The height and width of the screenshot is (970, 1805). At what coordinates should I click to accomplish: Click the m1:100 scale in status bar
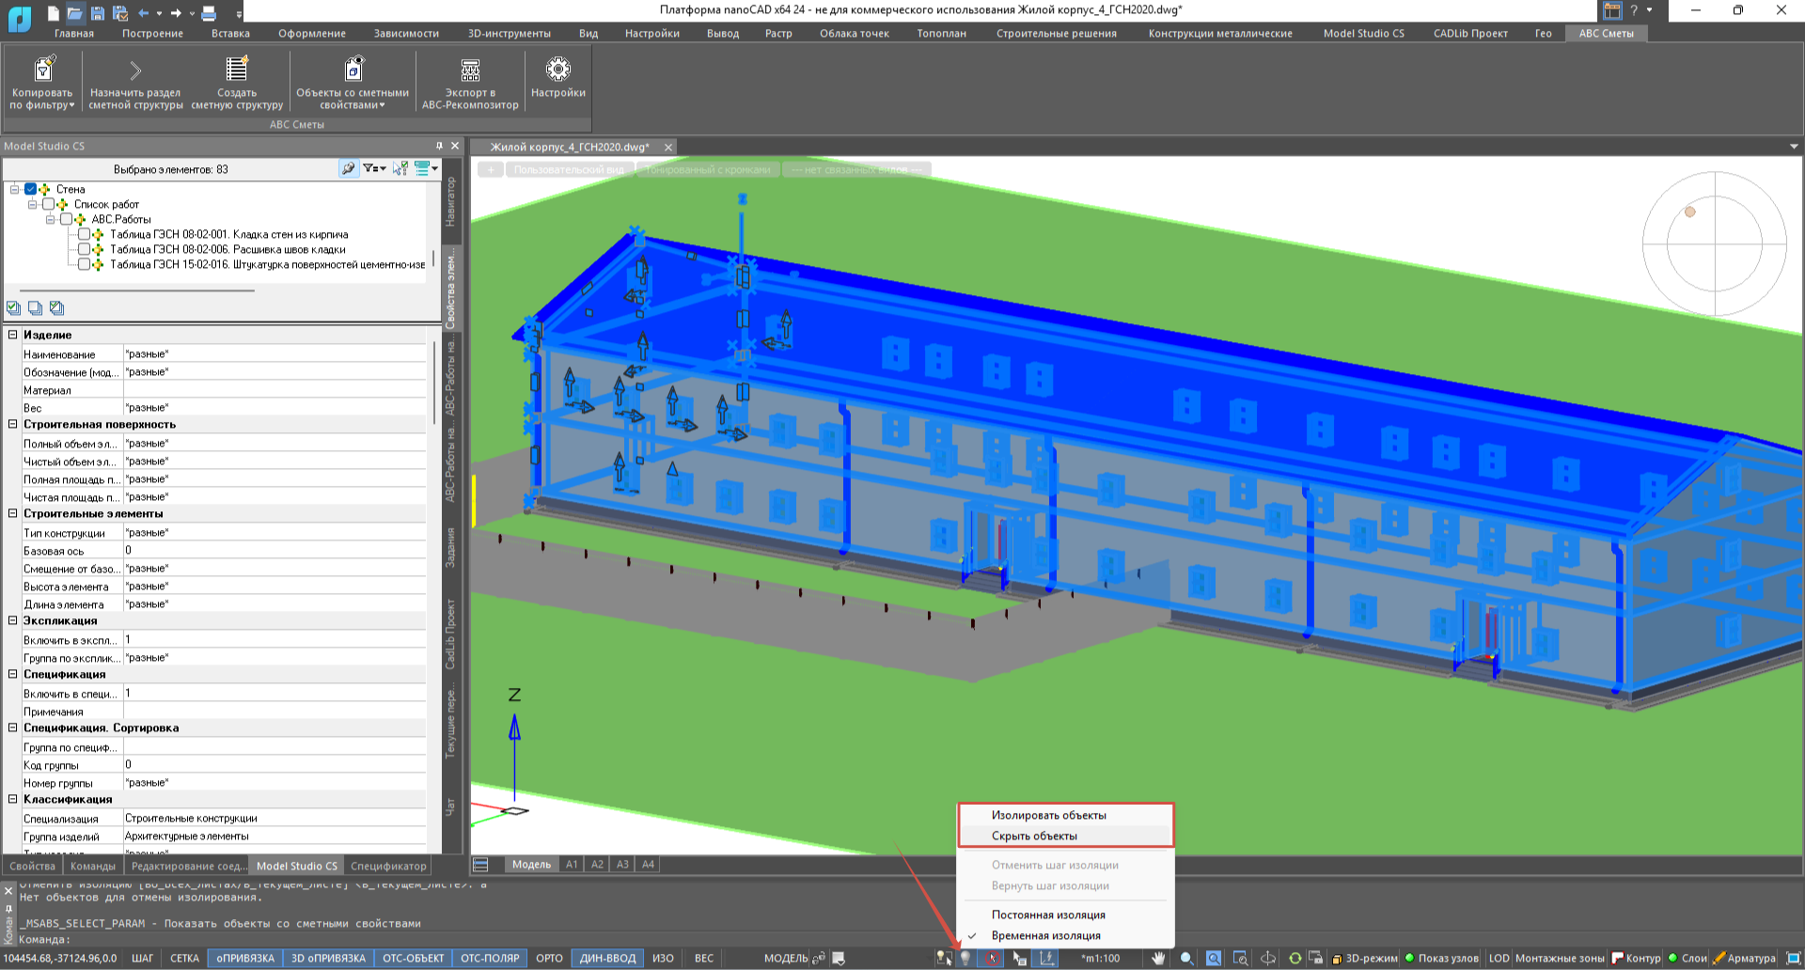coord(1100,958)
